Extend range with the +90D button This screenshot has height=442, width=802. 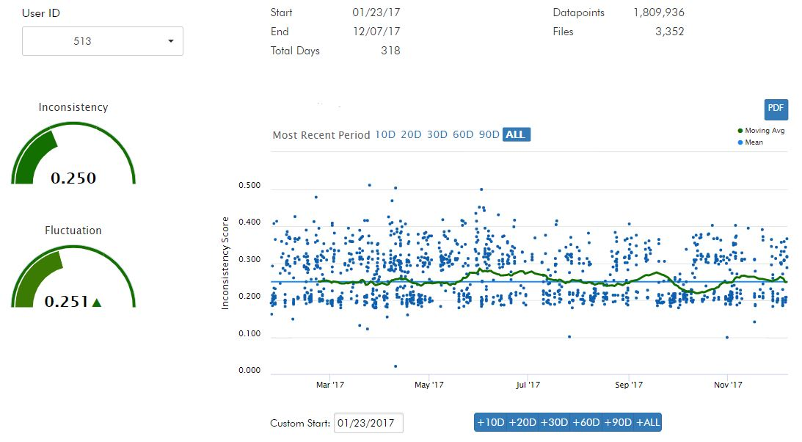point(618,423)
